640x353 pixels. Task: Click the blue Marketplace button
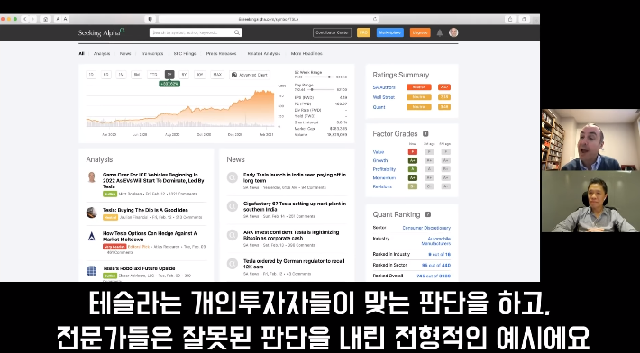click(389, 32)
